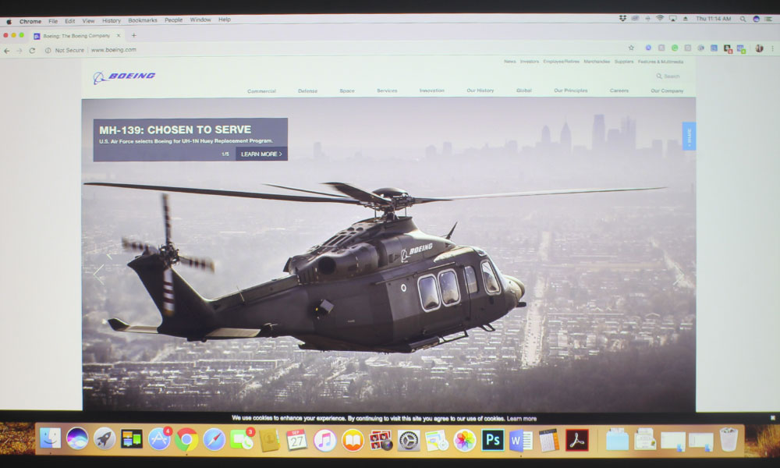Switch to Google Chrome in the Dock
The height and width of the screenshot is (468, 780).
(x=186, y=440)
